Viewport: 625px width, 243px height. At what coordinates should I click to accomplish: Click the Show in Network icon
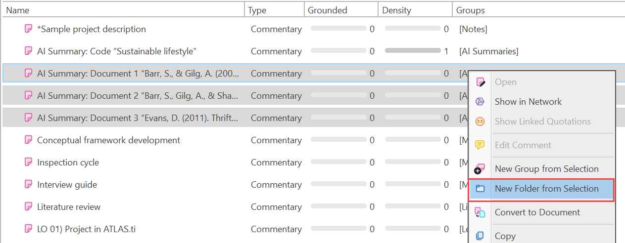(480, 102)
